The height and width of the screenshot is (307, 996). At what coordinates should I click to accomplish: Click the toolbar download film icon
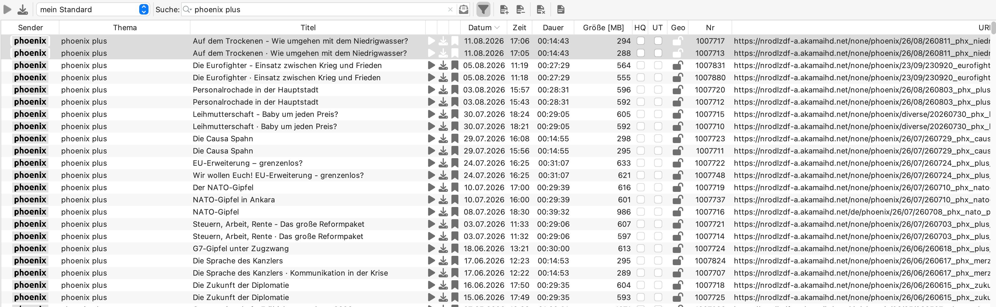point(23,9)
